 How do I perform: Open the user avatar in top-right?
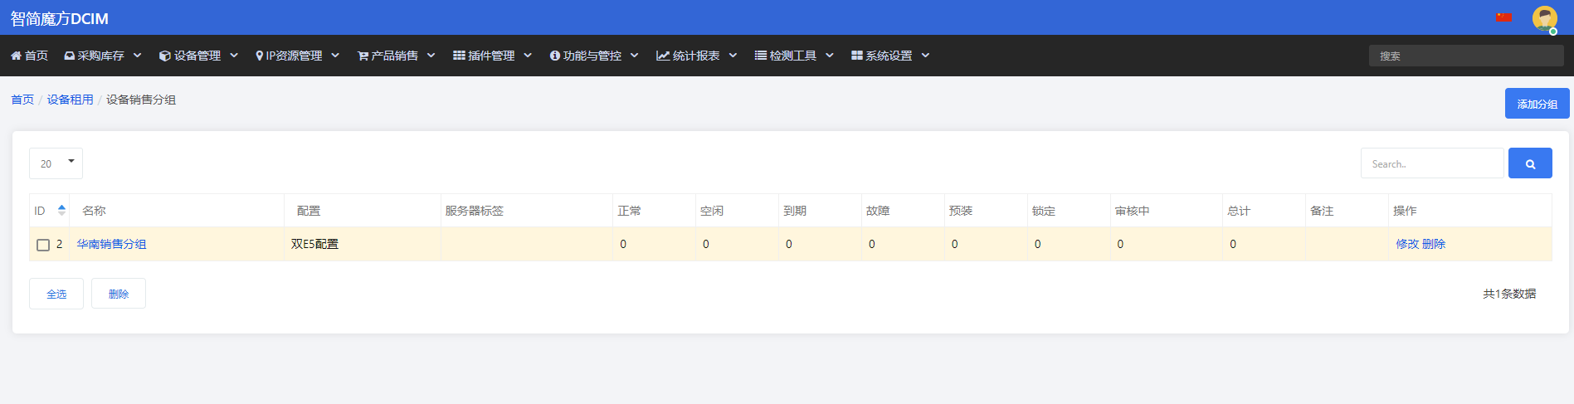coord(1544,17)
